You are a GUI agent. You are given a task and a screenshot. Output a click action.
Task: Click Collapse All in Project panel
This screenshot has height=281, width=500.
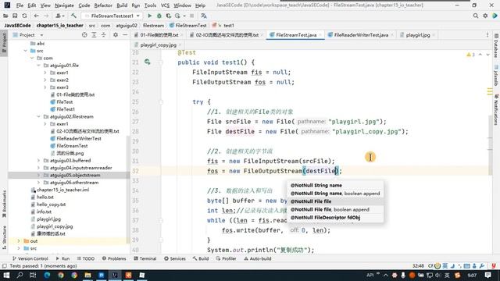coord(104,34)
